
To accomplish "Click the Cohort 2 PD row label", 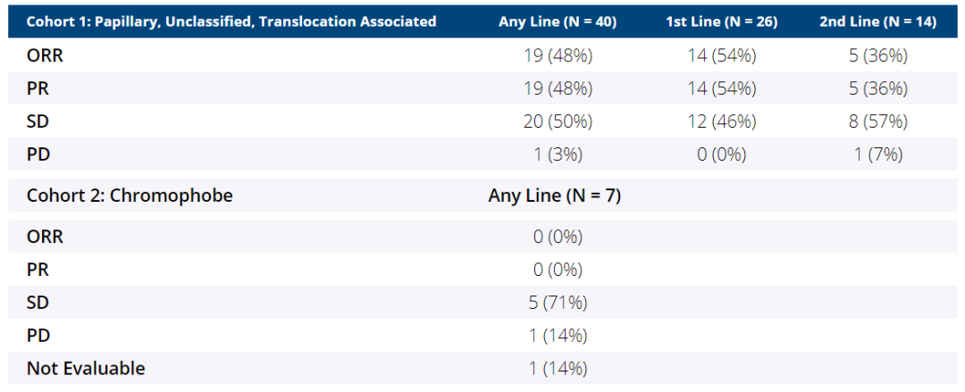I will coord(38,336).
